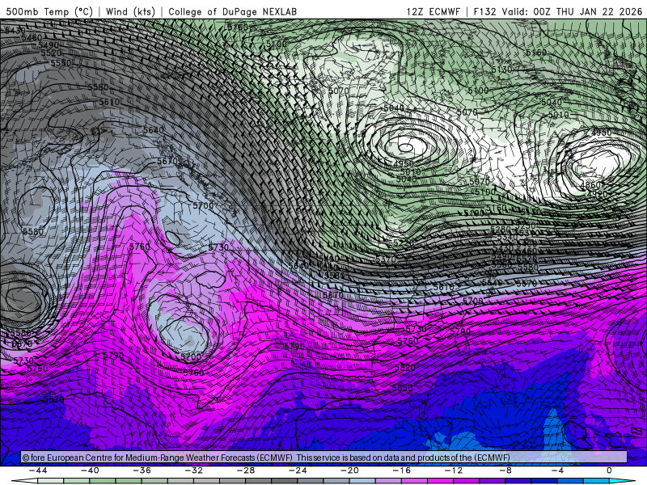Image resolution: width=647 pixels, height=485 pixels.
Task: Click the 5430 height contour label
Action: click(14, 31)
